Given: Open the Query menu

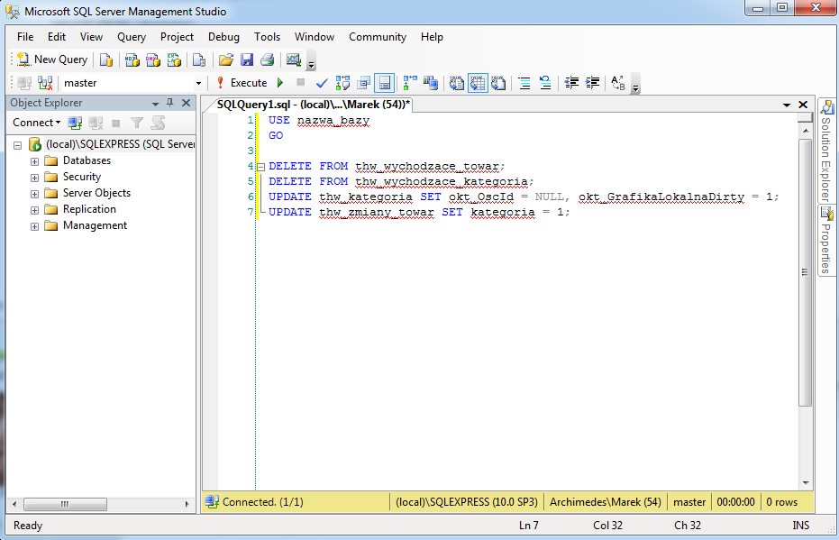Looking at the screenshot, I should click(132, 37).
